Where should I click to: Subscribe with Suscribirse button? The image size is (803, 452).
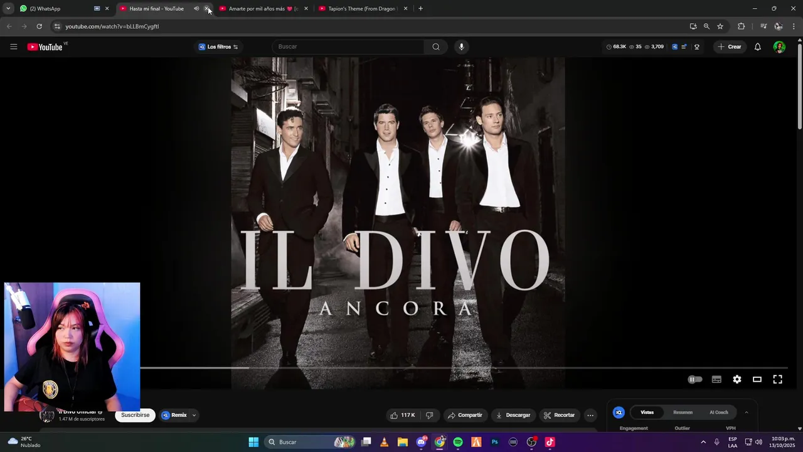135,415
